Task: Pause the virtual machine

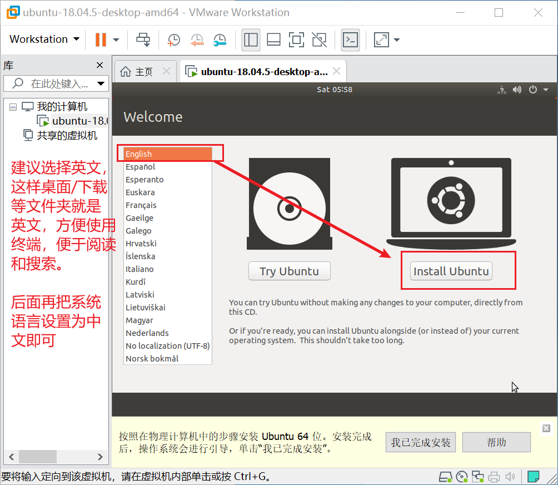Action: click(101, 39)
